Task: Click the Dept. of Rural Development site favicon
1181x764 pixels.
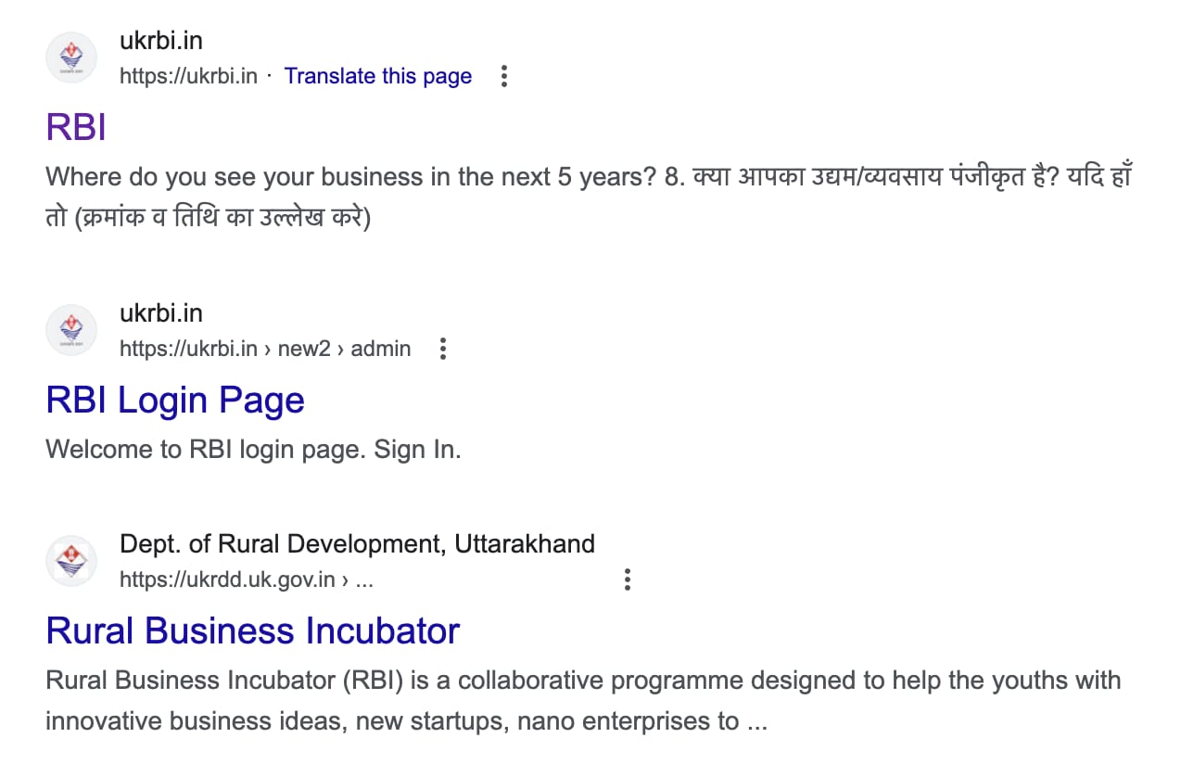Action: [71, 561]
